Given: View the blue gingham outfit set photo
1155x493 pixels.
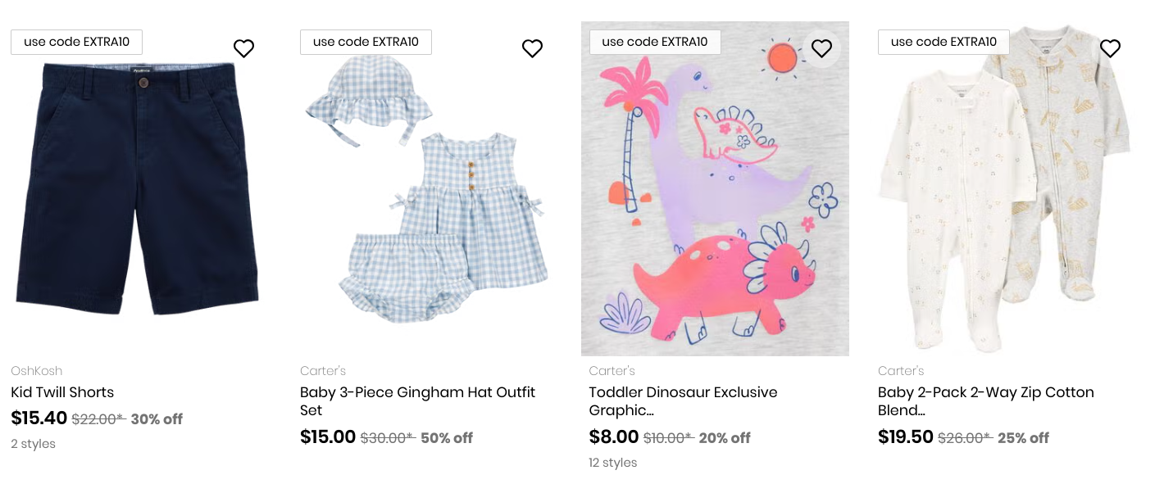Looking at the screenshot, I should pyautogui.click(x=426, y=188).
